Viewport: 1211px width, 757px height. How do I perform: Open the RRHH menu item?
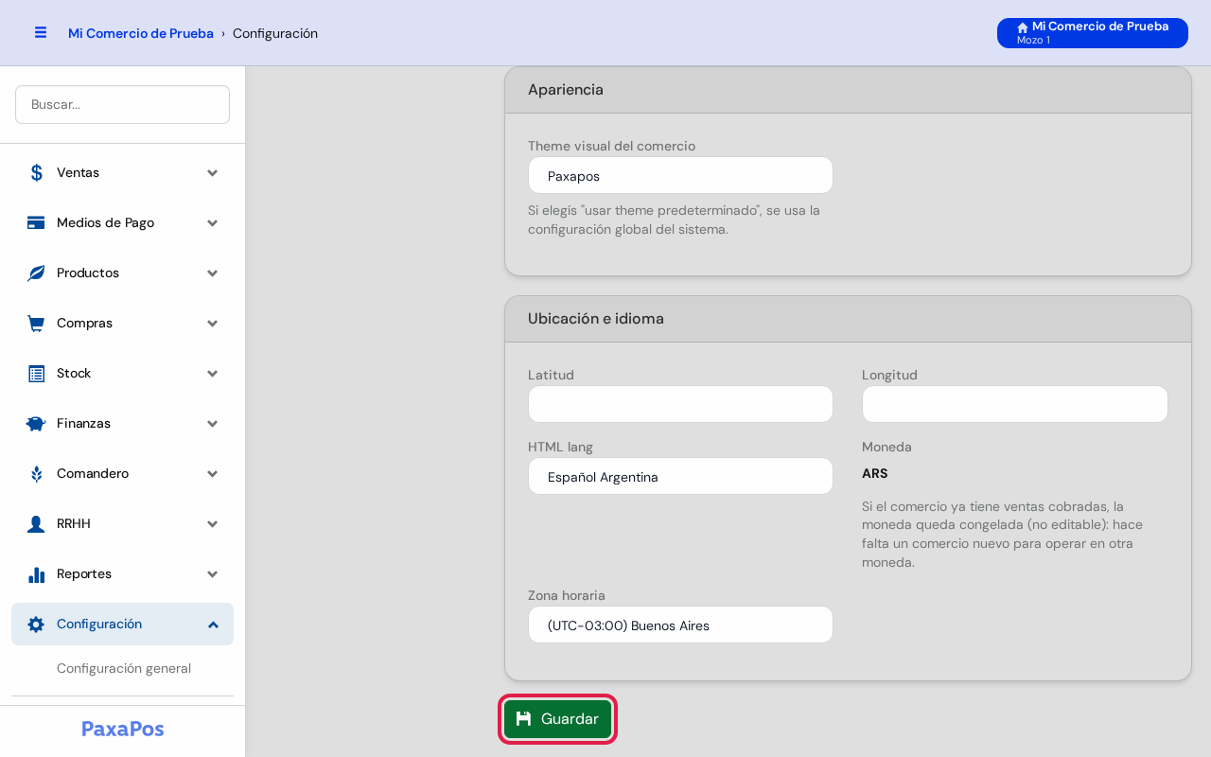pos(122,524)
